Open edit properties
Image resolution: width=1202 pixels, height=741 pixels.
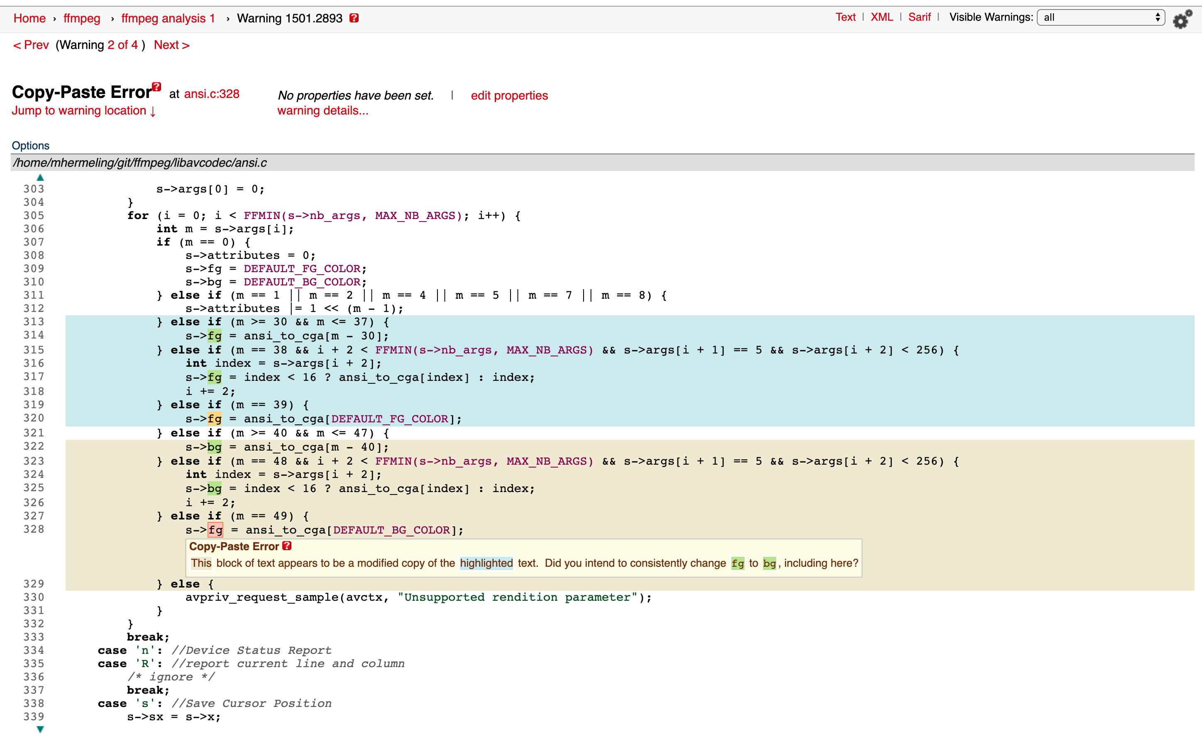point(509,95)
